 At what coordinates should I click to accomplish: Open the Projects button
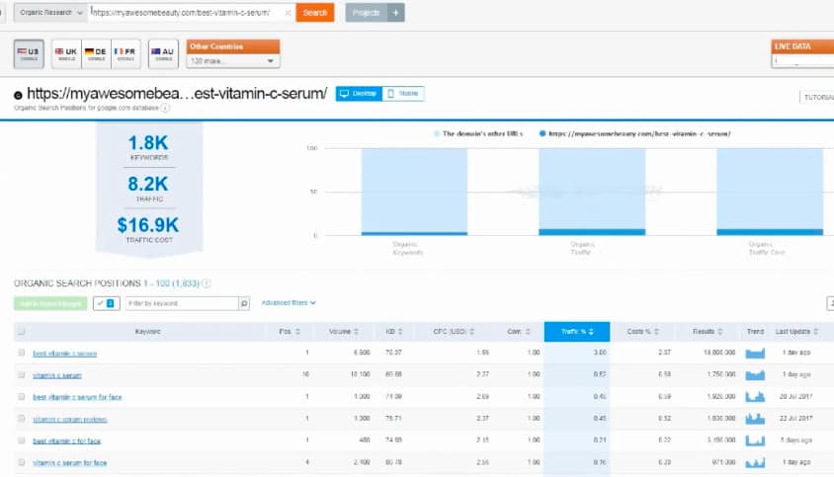pos(366,12)
